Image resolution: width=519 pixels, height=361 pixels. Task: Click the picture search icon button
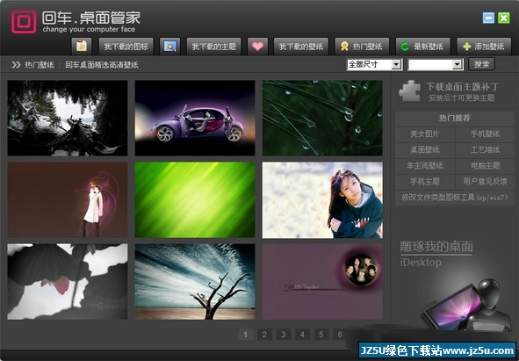pyautogui.click(x=169, y=46)
